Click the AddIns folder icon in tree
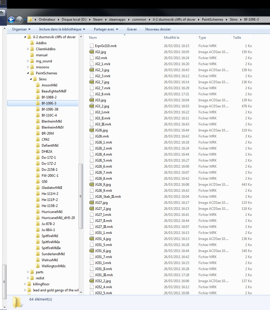 tap(32, 43)
